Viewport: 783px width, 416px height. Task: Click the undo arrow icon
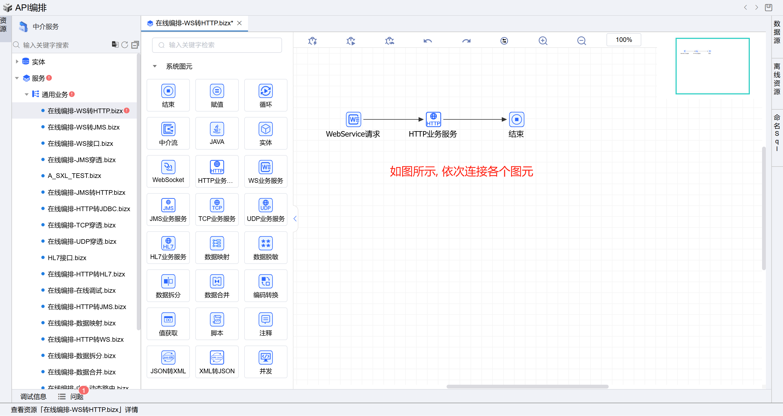(x=428, y=41)
